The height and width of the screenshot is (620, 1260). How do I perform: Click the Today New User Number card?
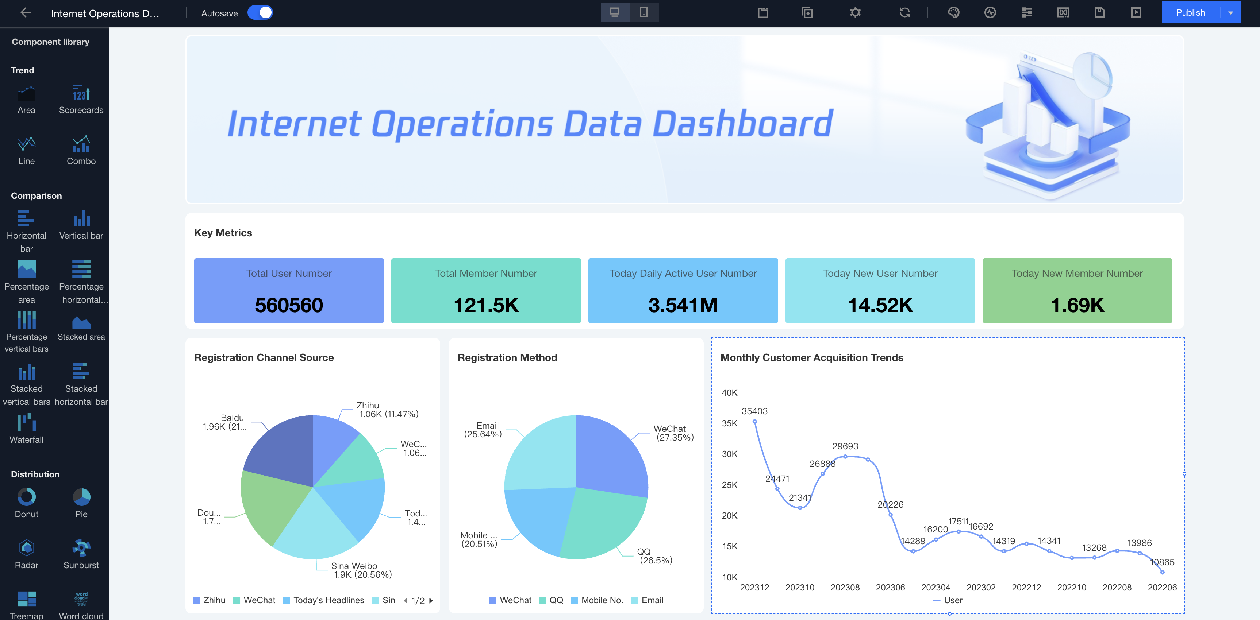click(879, 290)
